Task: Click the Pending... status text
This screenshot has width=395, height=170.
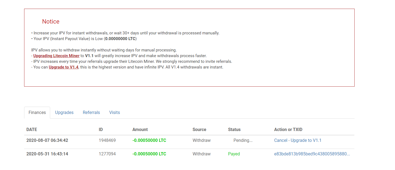Action: (x=243, y=140)
